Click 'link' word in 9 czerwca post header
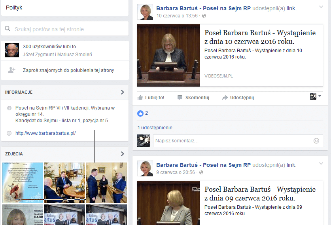The height and width of the screenshot is (225, 331). coord(291,165)
